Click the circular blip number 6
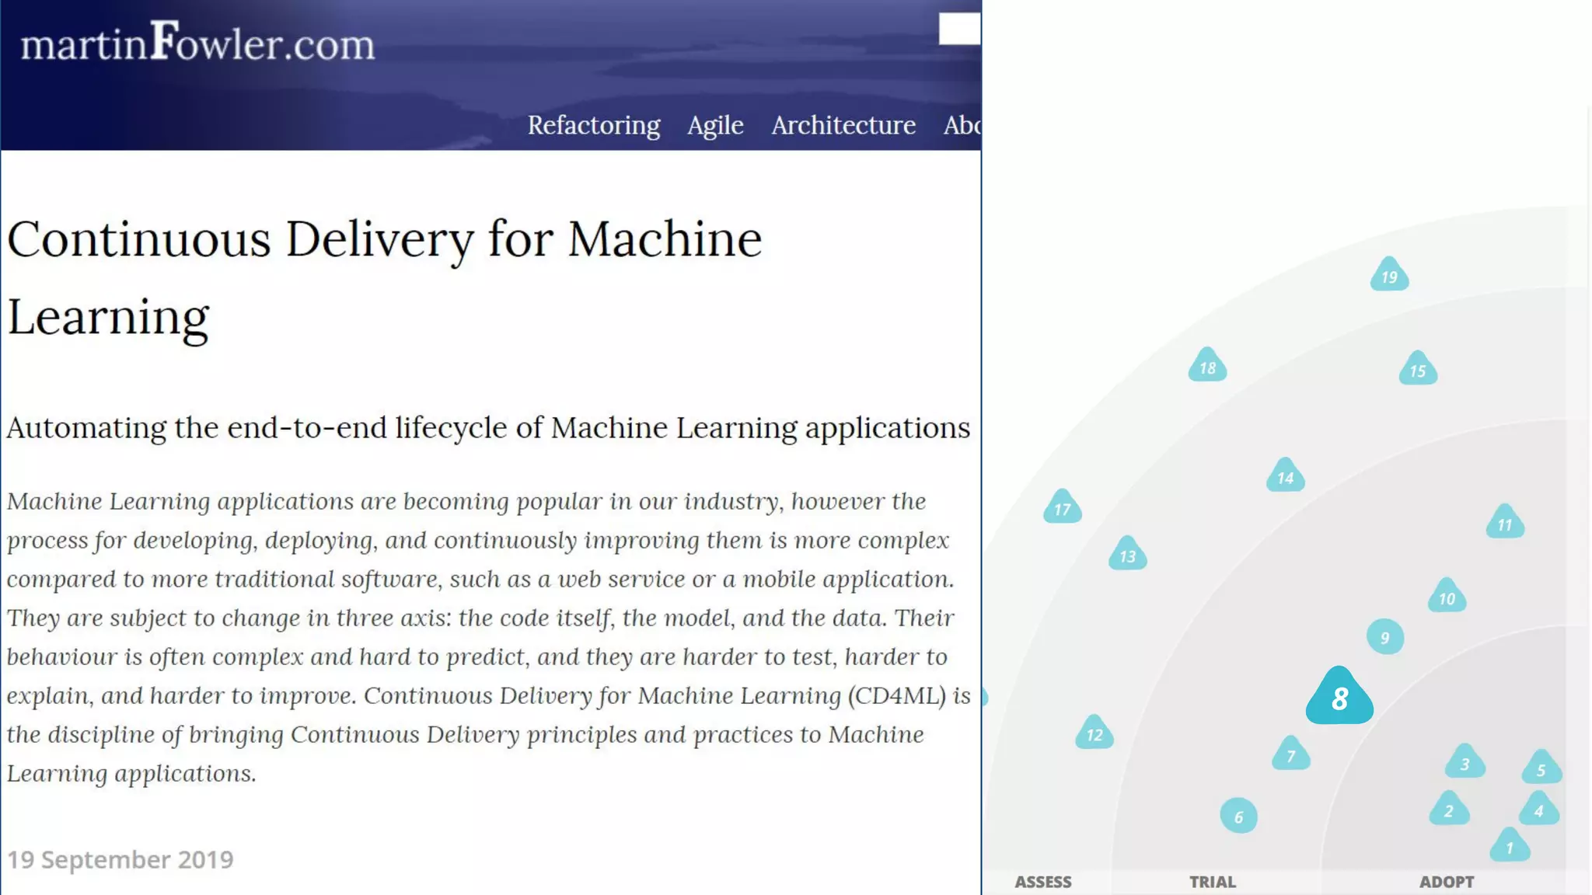 point(1238,816)
